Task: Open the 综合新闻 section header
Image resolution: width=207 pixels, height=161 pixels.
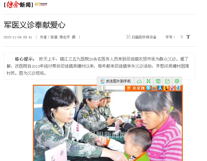Action: pyautogui.click(x=19, y=5)
